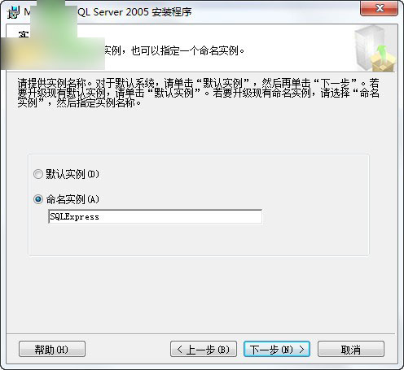Click the green up arrow on the setup graphic
The width and height of the screenshot is (404, 370).
[382, 53]
